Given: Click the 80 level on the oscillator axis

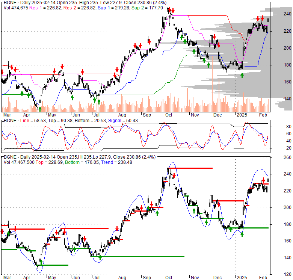Looking at the screenshot, I should coord(289,127).
